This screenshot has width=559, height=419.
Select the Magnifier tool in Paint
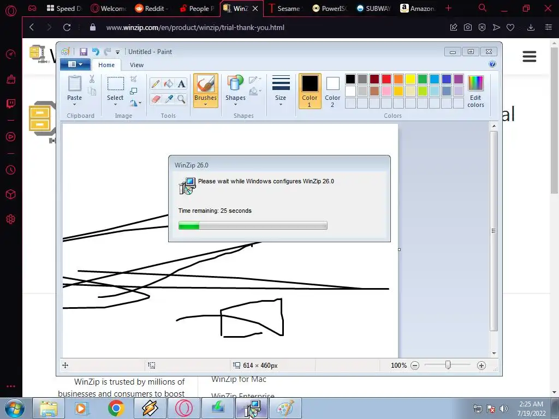click(181, 99)
